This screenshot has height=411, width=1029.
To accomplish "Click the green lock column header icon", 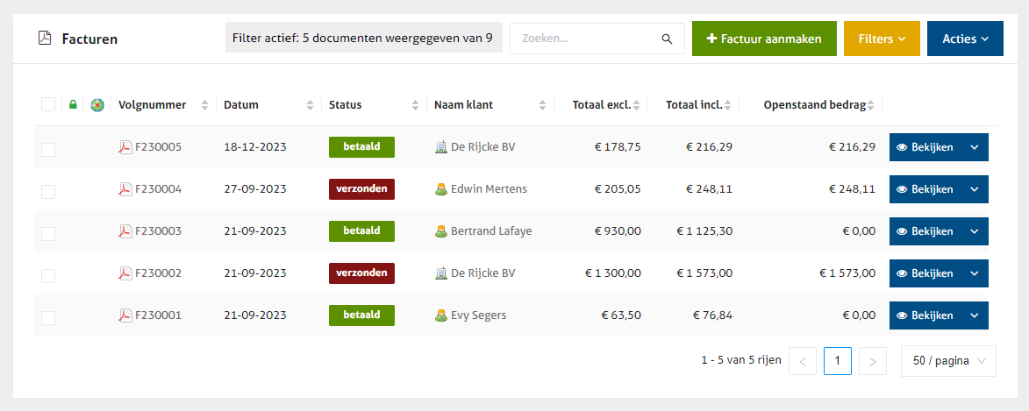I will [73, 105].
